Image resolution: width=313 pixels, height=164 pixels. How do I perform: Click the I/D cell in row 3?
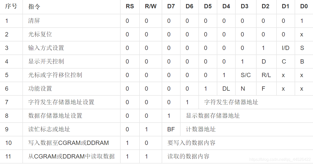click(x=286, y=48)
